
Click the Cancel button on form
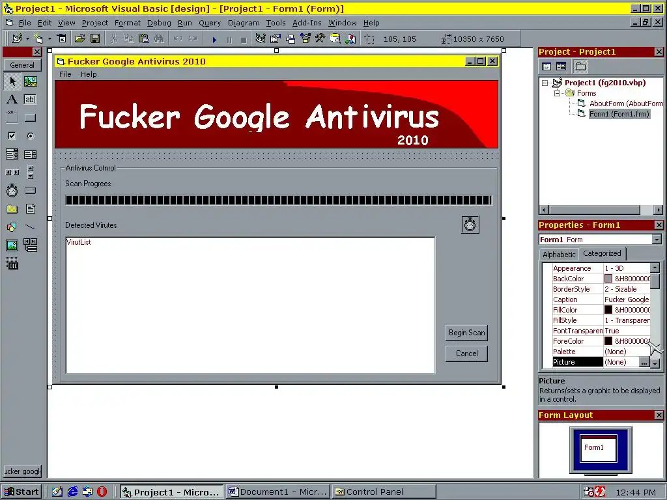[466, 354]
